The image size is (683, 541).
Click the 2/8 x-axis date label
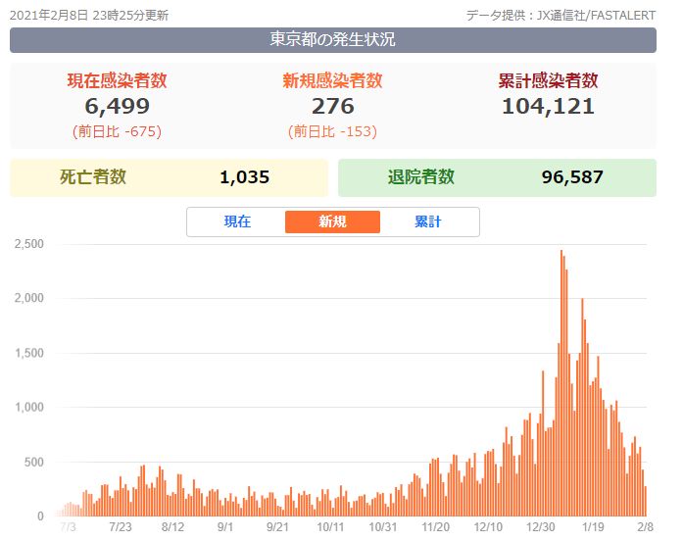coord(645,527)
